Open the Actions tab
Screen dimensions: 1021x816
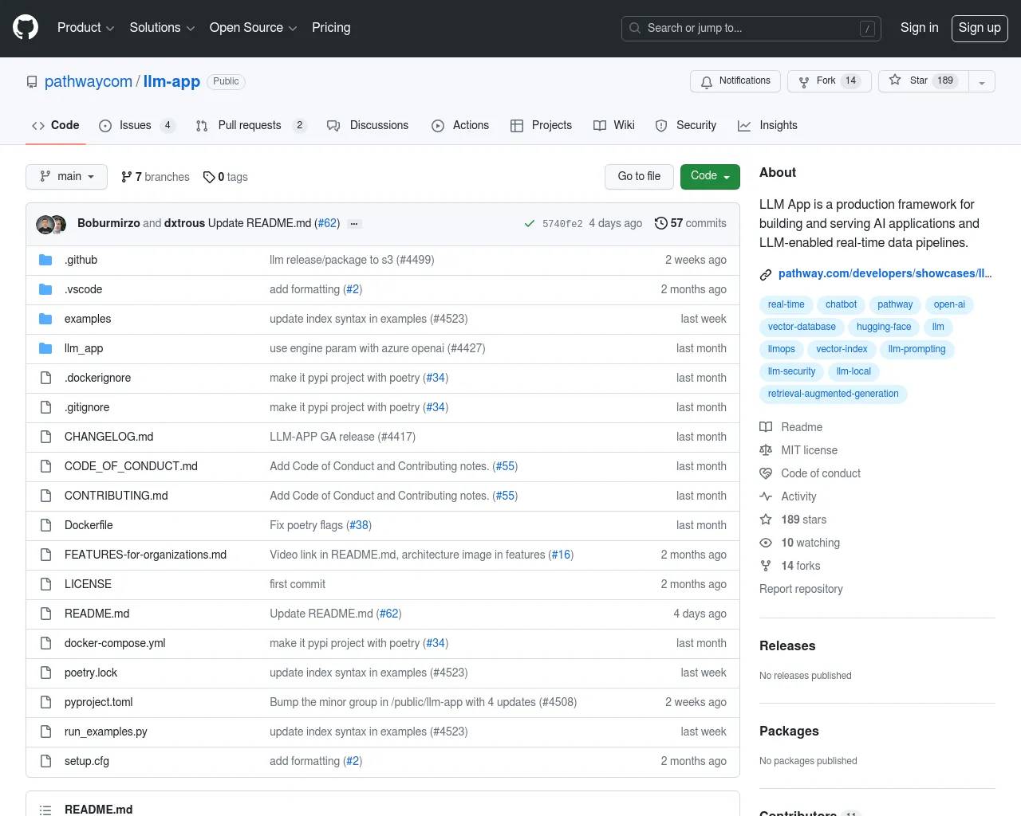pyautogui.click(x=460, y=125)
